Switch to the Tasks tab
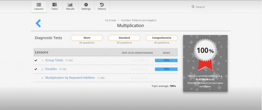This screenshot has width=262, height=110. pyautogui.click(x=54, y=7)
